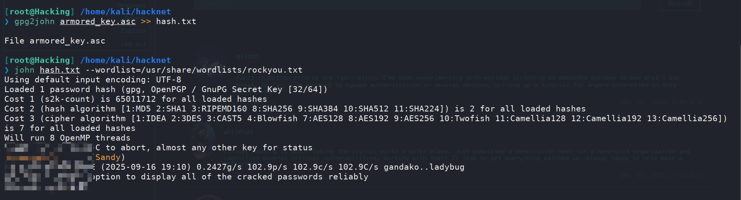Click the dim background search input bar
741x200 pixels.
coord(417,4)
